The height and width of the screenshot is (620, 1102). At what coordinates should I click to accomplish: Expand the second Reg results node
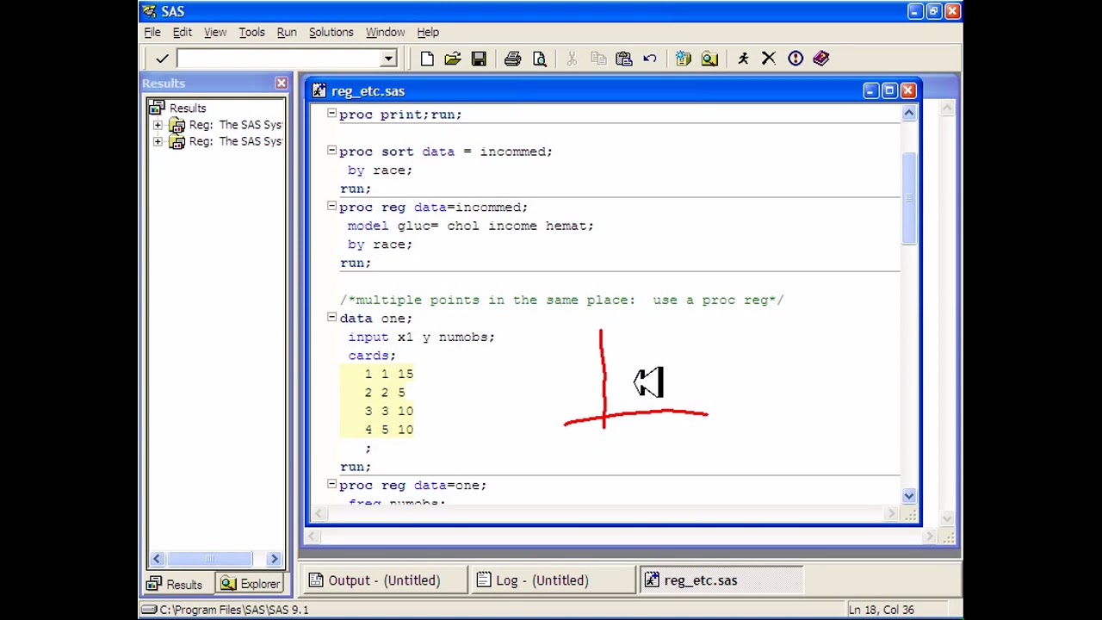click(158, 141)
